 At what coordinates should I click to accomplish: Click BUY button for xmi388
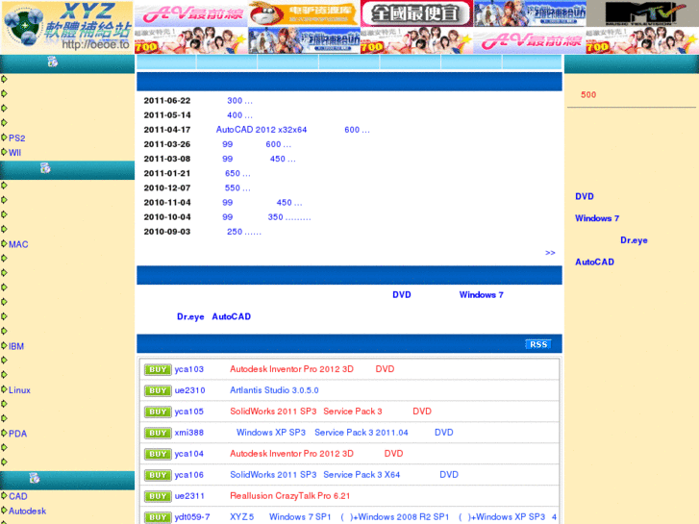point(158,433)
